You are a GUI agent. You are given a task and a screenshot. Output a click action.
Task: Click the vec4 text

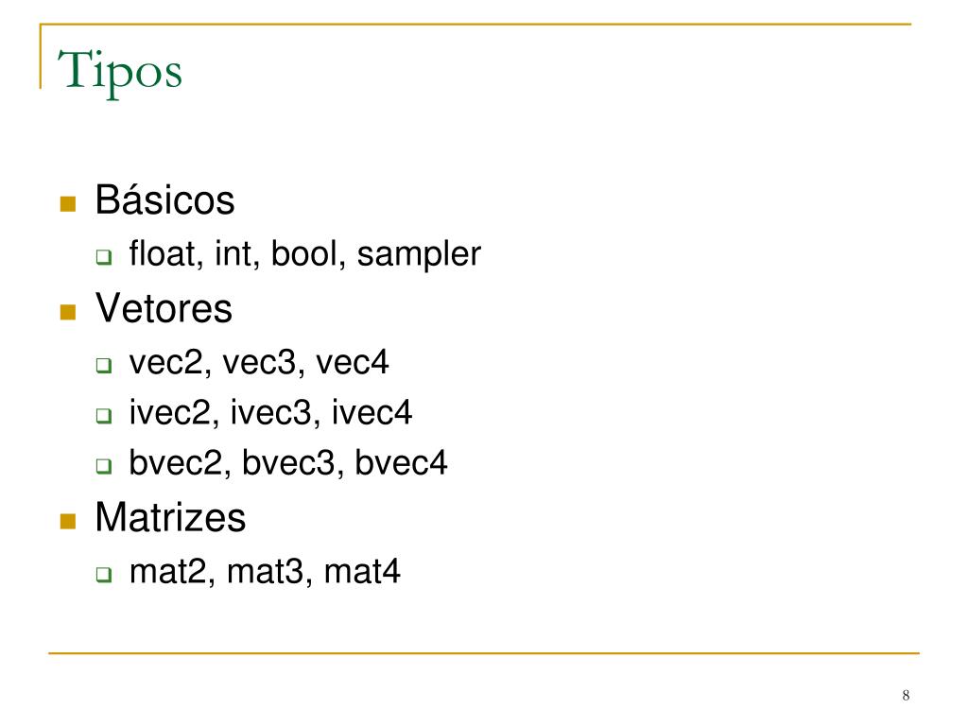(352, 362)
